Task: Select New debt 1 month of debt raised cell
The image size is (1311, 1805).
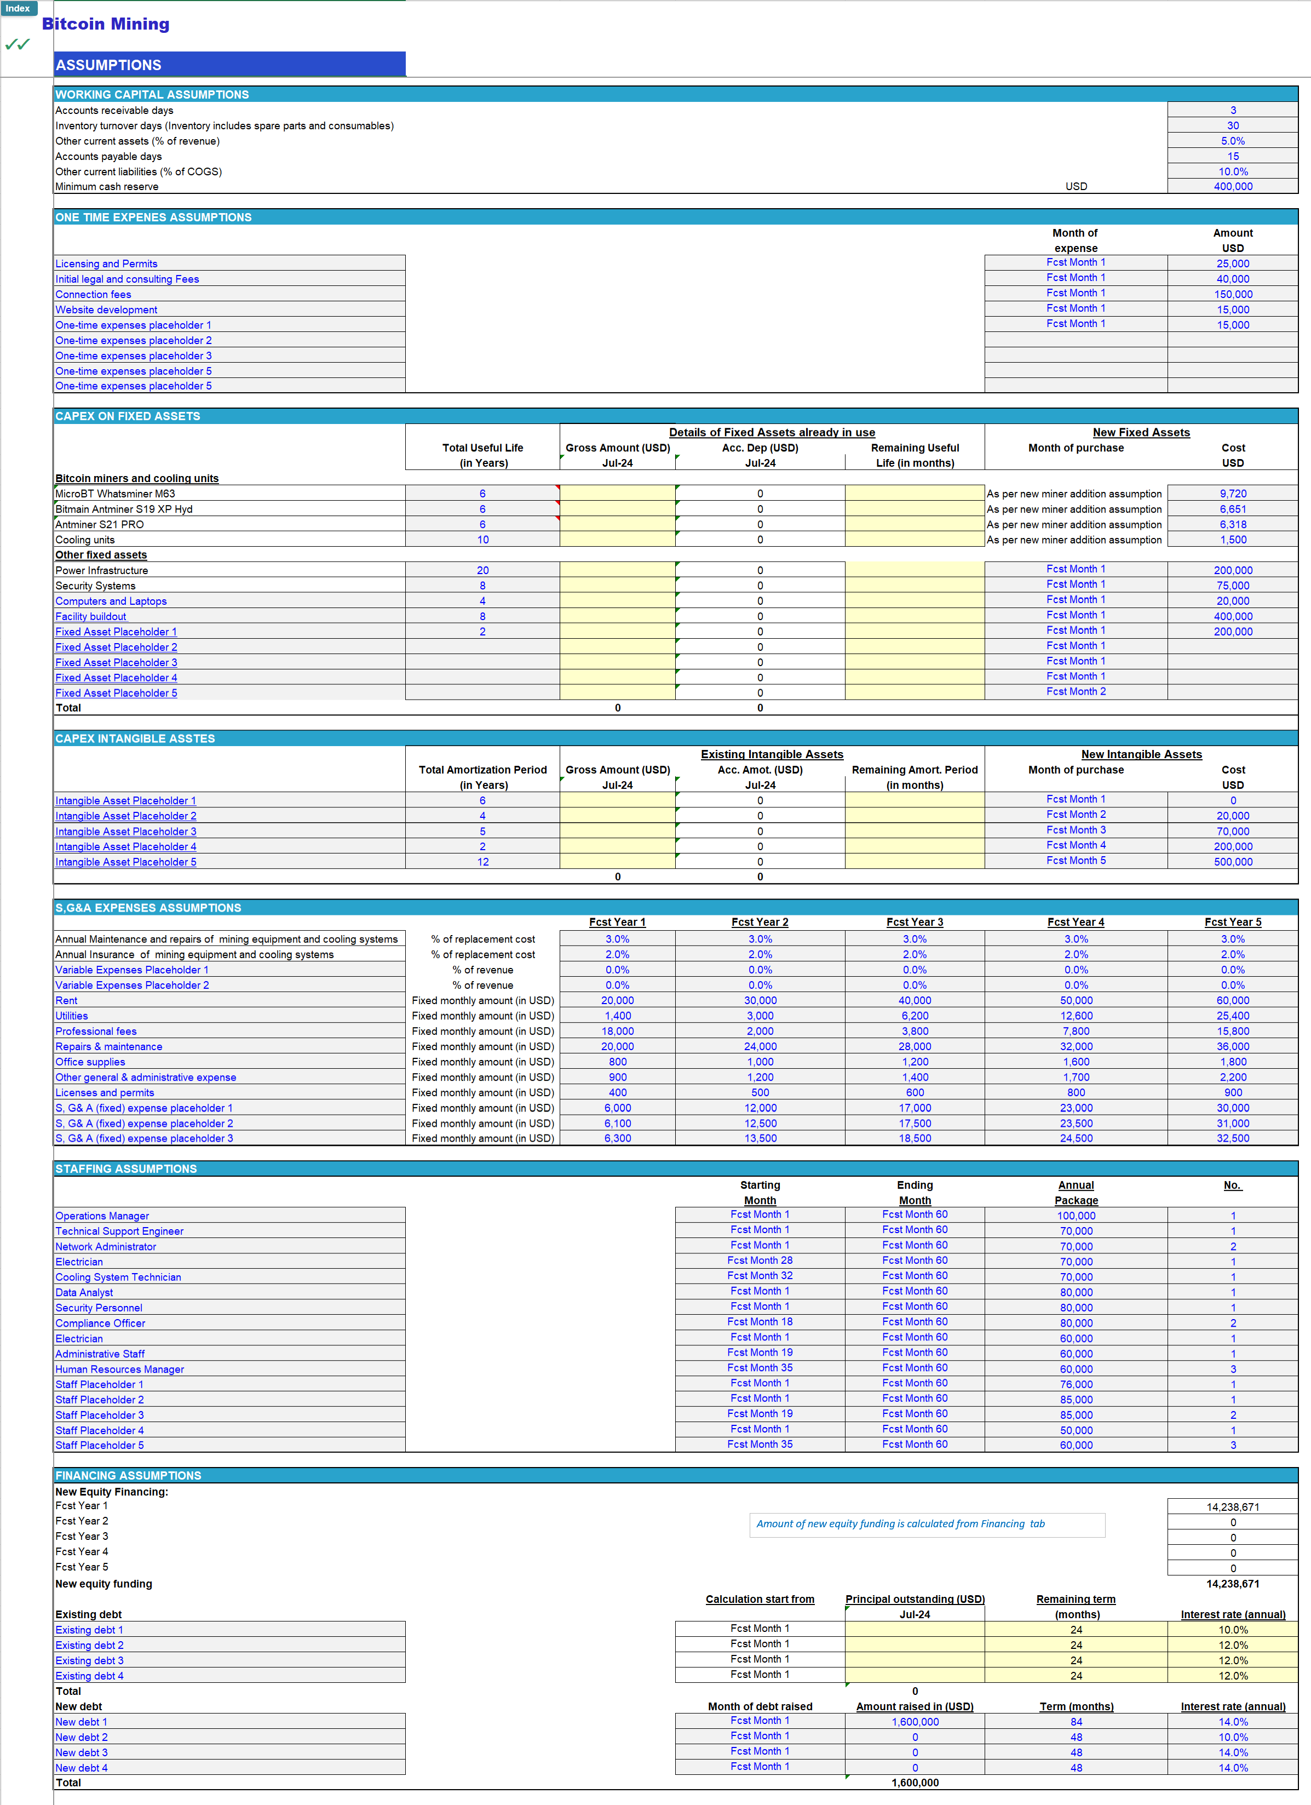Action: 760,1721
